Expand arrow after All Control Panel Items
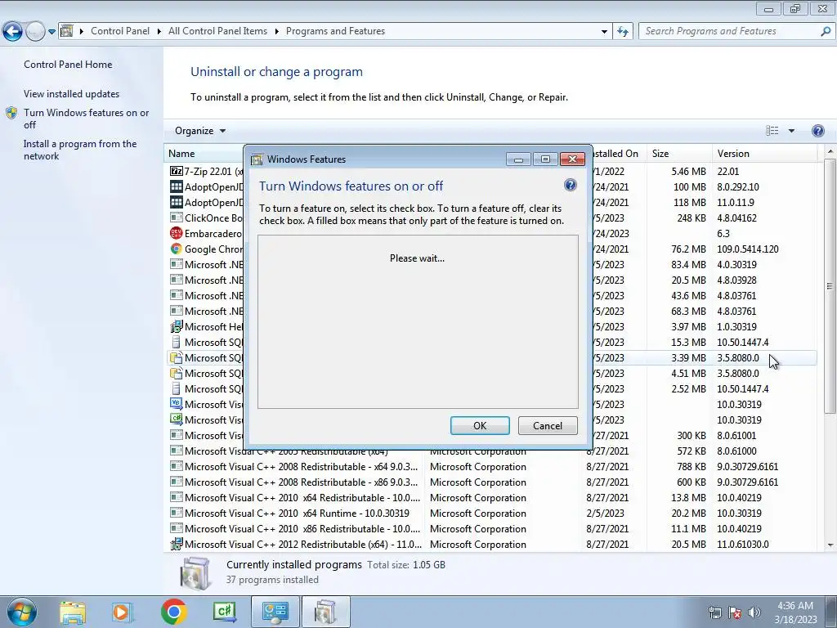Screen dimensions: 837x628 tap(276, 32)
